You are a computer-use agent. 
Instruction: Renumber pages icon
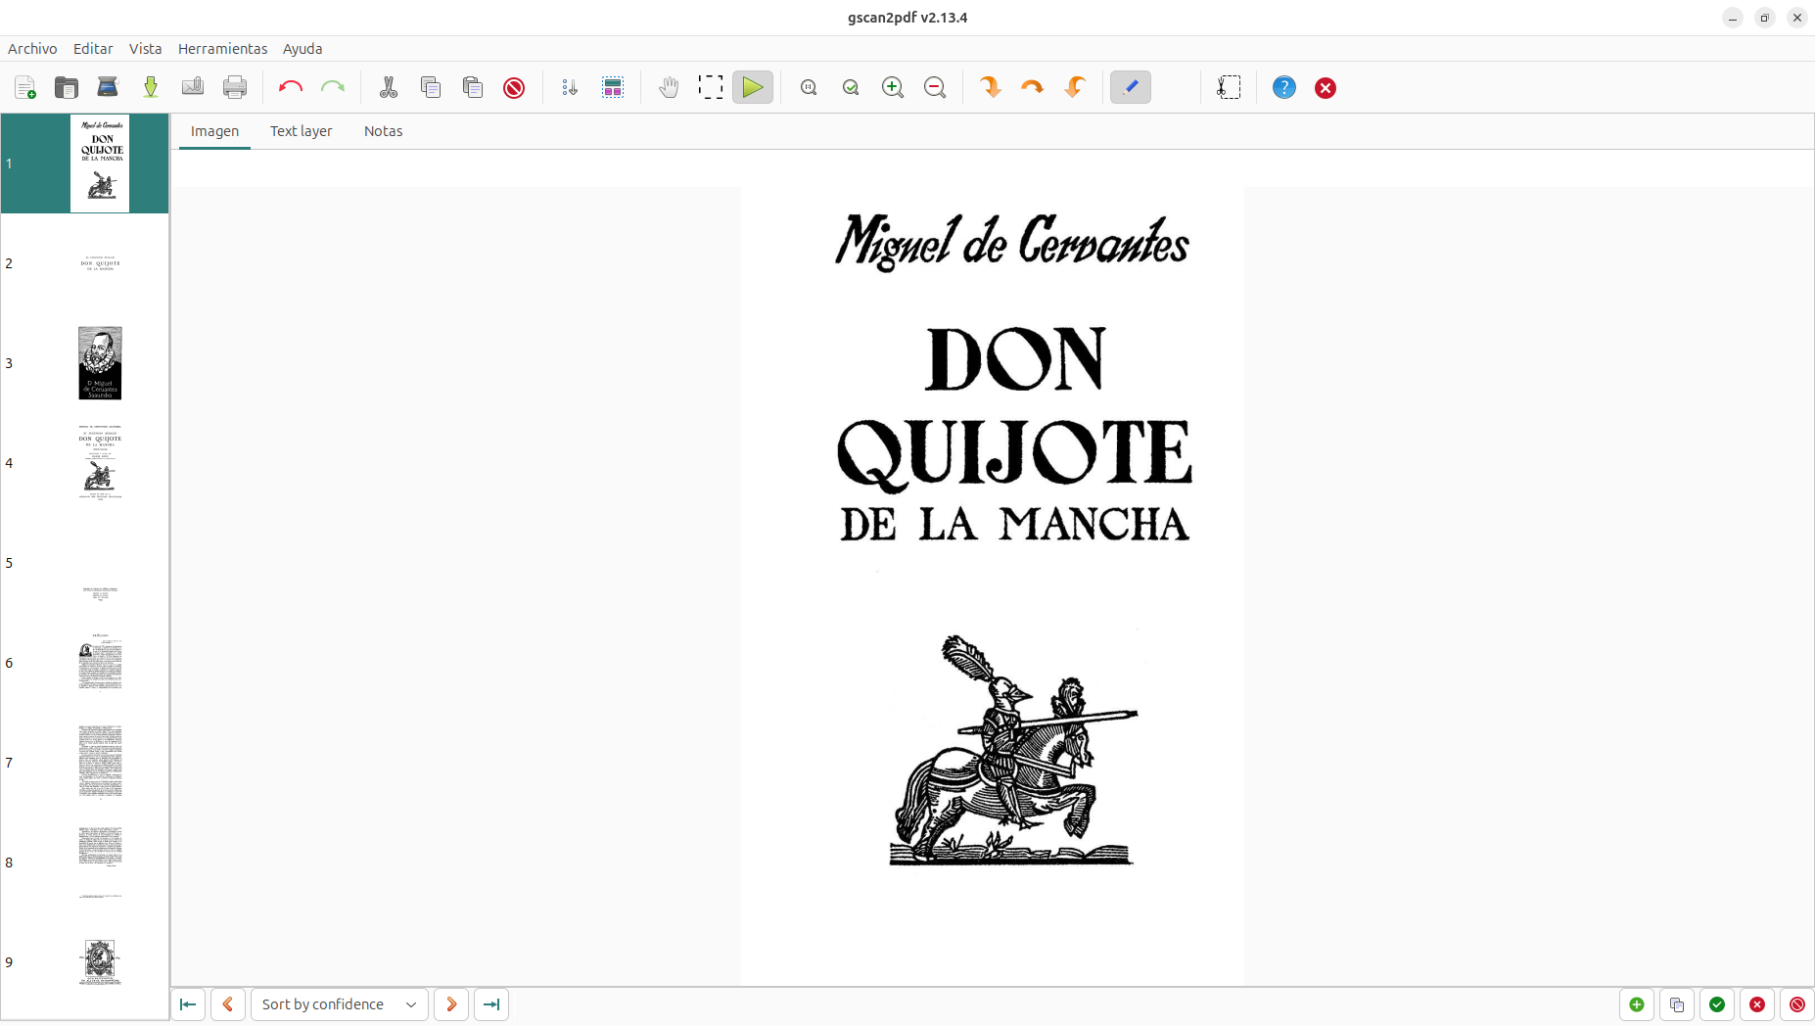pos(570,88)
